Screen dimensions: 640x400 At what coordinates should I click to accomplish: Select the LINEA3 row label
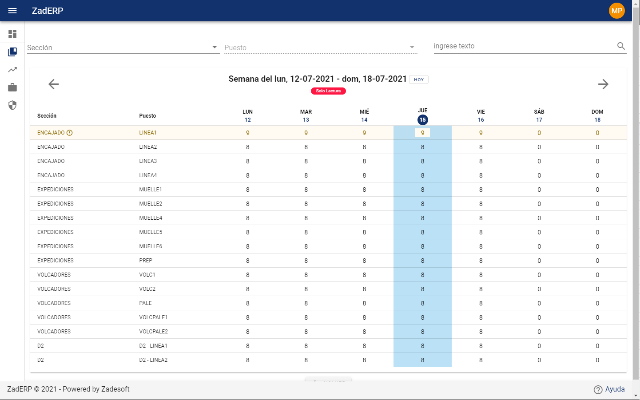point(148,161)
